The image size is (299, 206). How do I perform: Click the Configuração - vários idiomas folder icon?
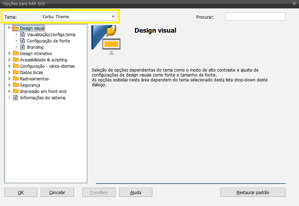16,66
